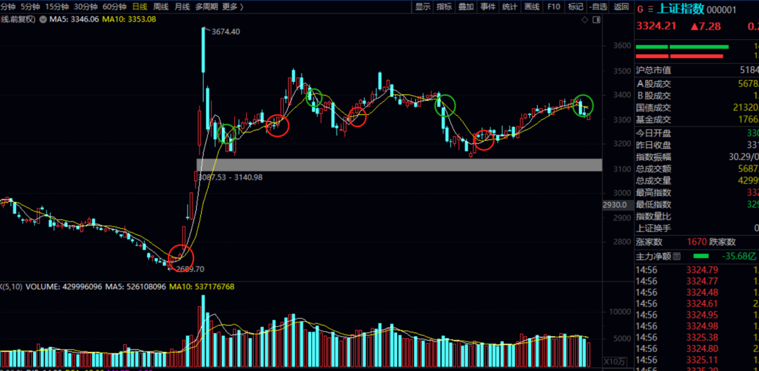759x371 pixels.
Task: Click the 国债成交 row label
Action: pos(654,108)
